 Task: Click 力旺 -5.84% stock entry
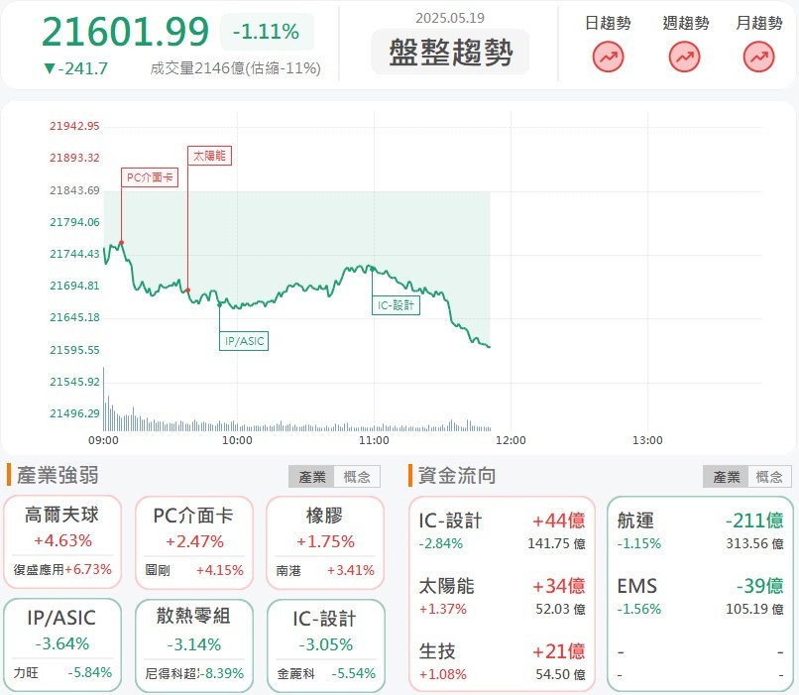[62, 672]
